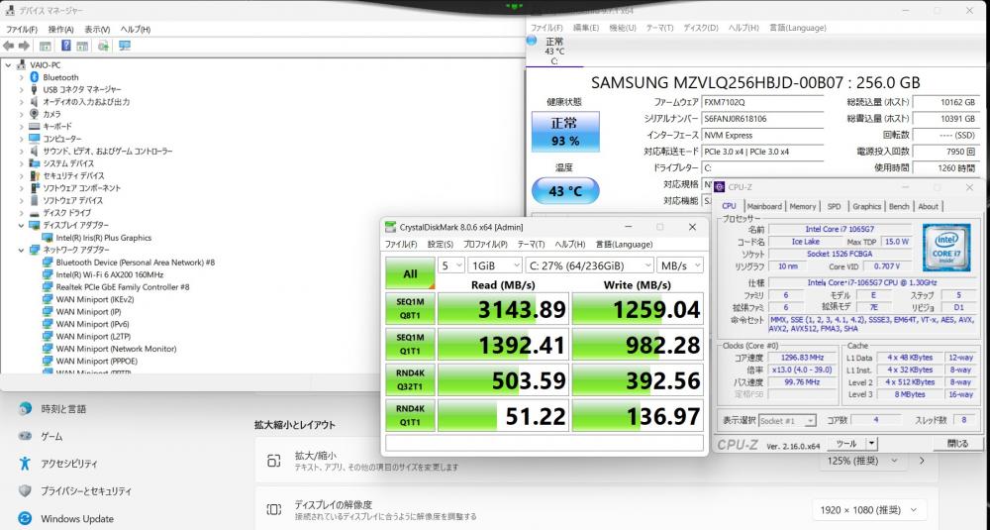Click the empty status field below RND4K results
The height and width of the screenshot is (530, 990).
[x=544, y=442]
